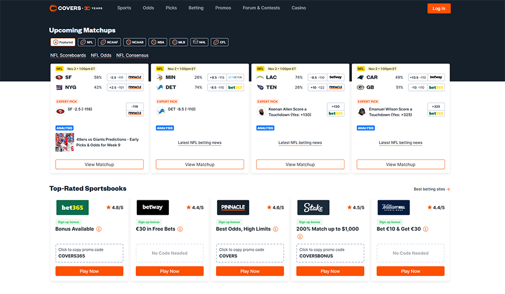505x294 pixels.
Task: Open 49ers vs Giants Predictions thumbnail
Action: point(65,143)
